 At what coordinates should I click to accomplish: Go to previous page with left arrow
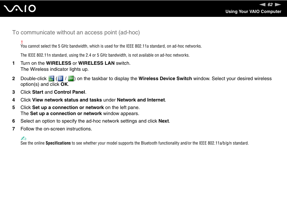pyautogui.click(x=262, y=5)
